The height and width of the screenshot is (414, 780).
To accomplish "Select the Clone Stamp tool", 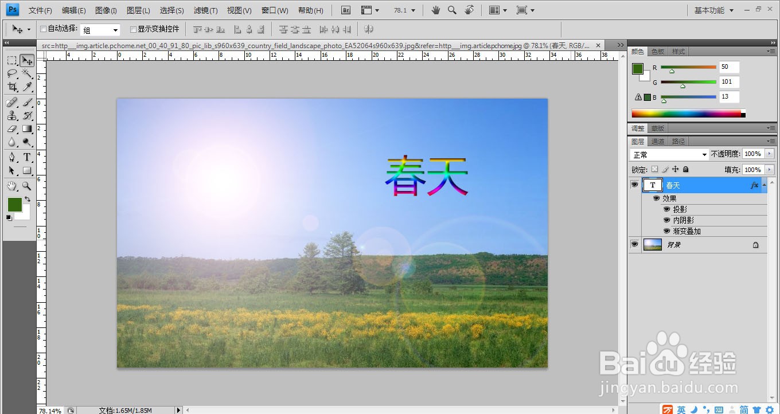I will [x=12, y=116].
